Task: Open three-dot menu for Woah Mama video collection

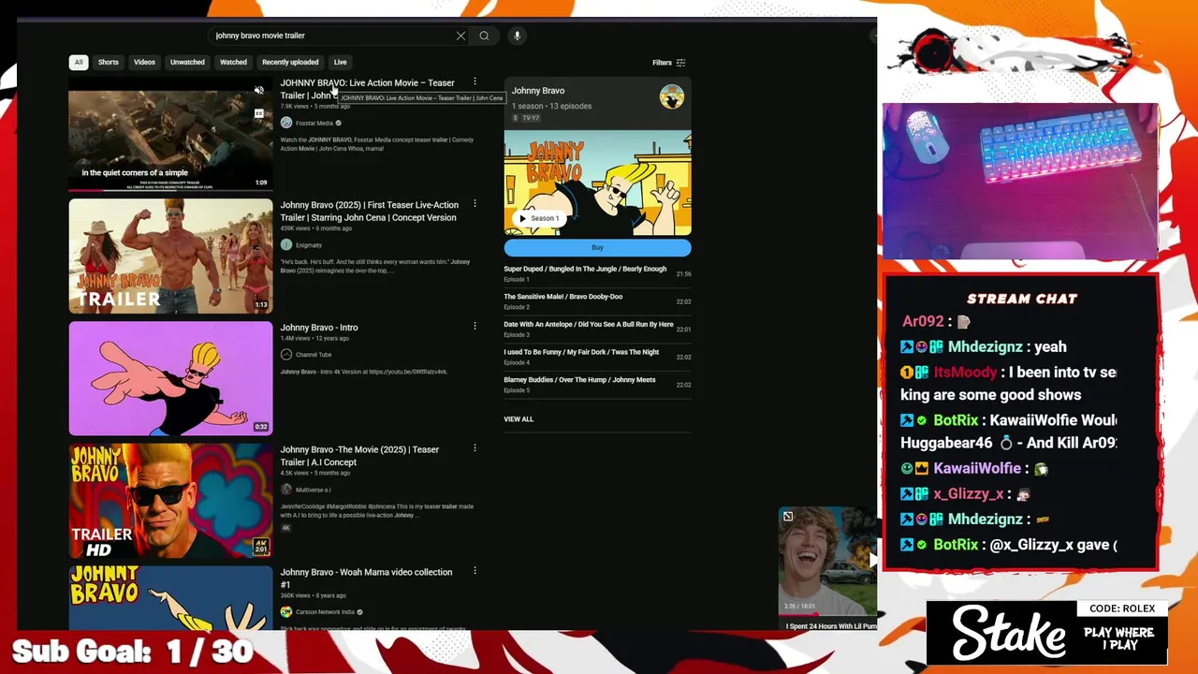Action: 475,571
